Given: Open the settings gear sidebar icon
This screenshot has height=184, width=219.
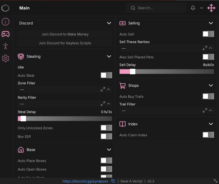Looking at the screenshot, I should click(6, 58).
